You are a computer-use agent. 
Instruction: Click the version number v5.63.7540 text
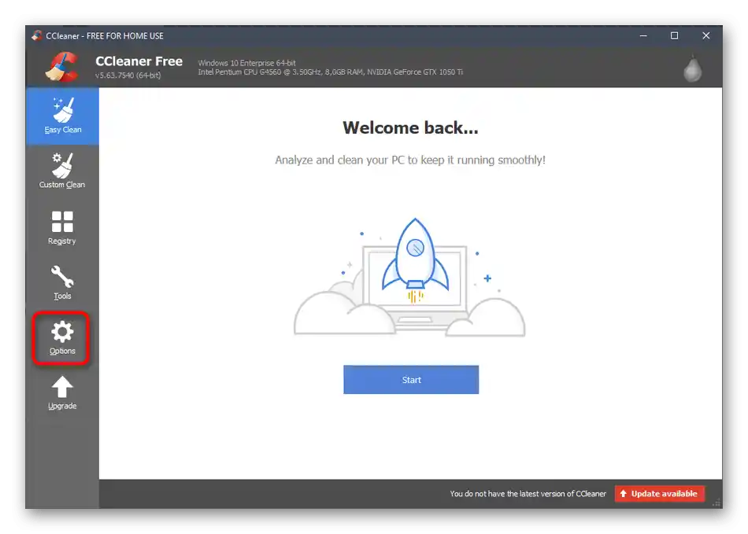[128, 75]
